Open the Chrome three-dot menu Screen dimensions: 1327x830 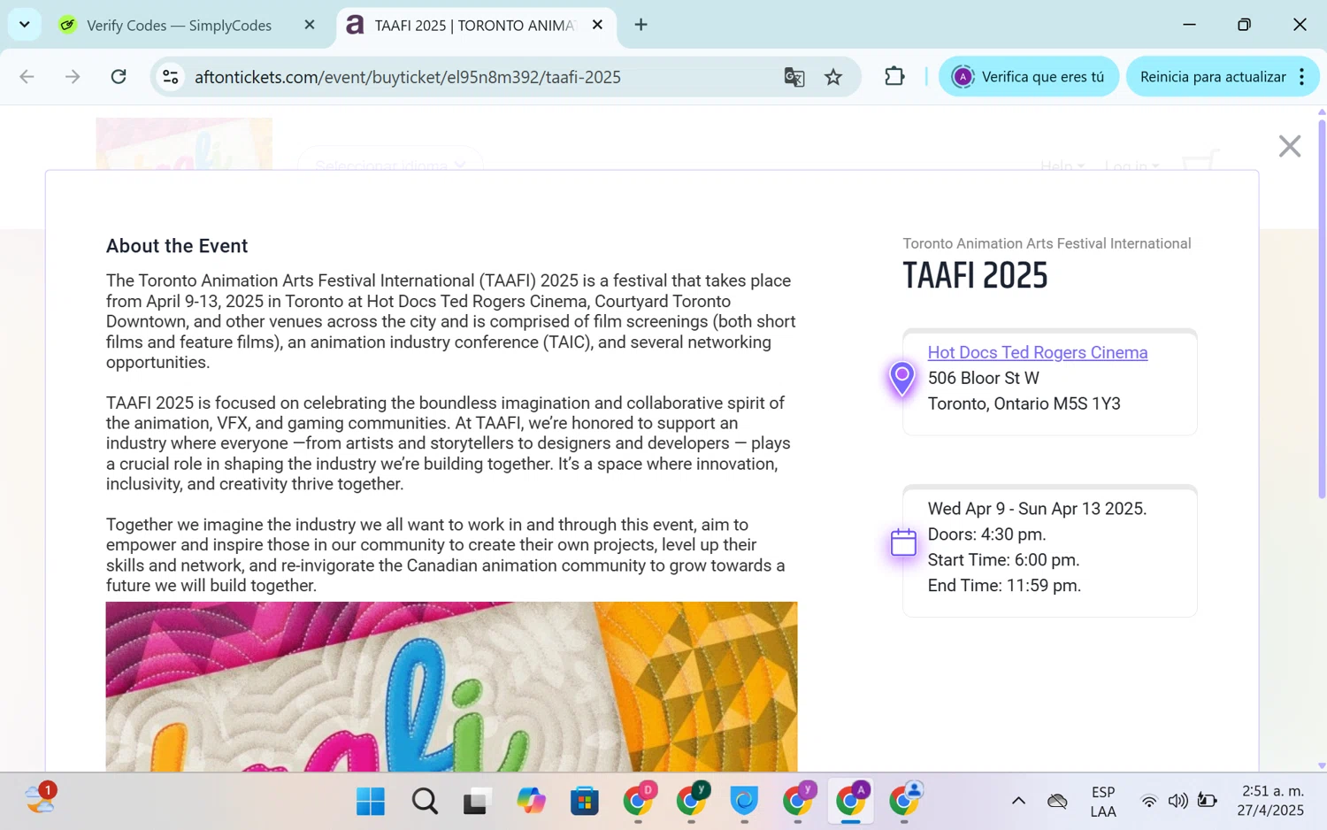pyautogui.click(x=1301, y=77)
